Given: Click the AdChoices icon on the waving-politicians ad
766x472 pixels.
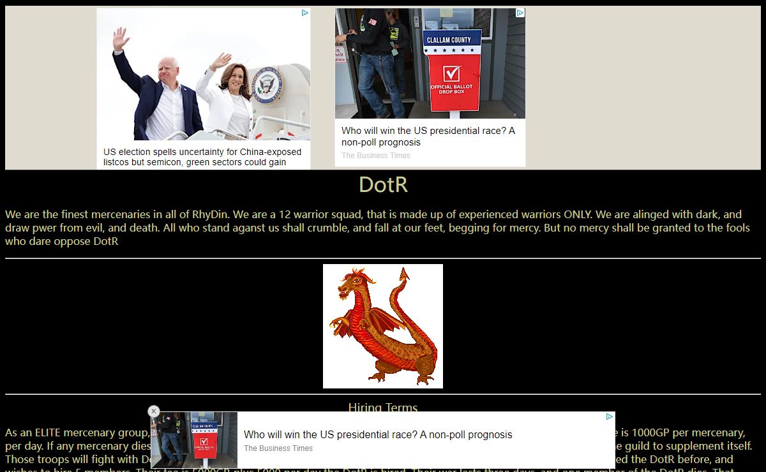Looking at the screenshot, I should tap(305, 13).
